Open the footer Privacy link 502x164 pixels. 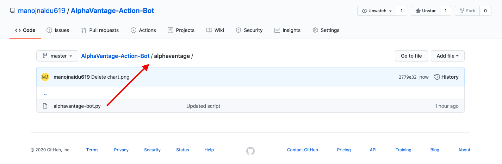point(121,150)
